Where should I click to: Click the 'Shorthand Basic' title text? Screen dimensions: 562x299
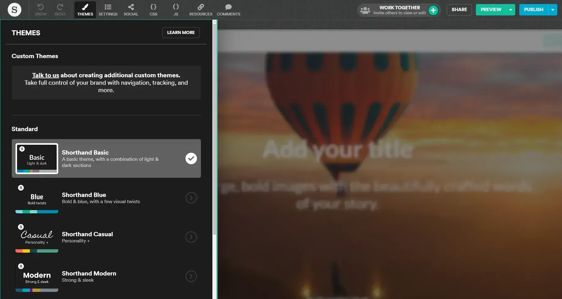coord(85,152)
